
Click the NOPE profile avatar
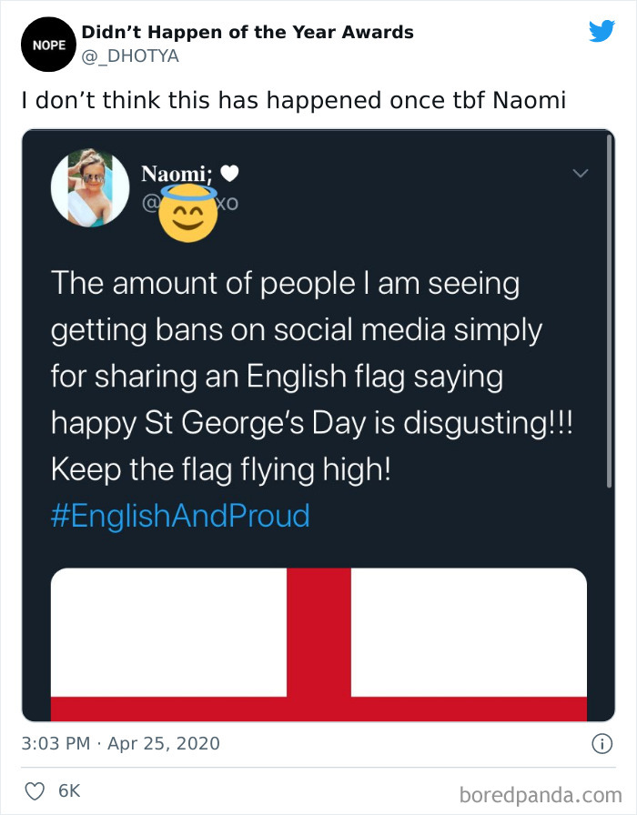pos(47,44)
